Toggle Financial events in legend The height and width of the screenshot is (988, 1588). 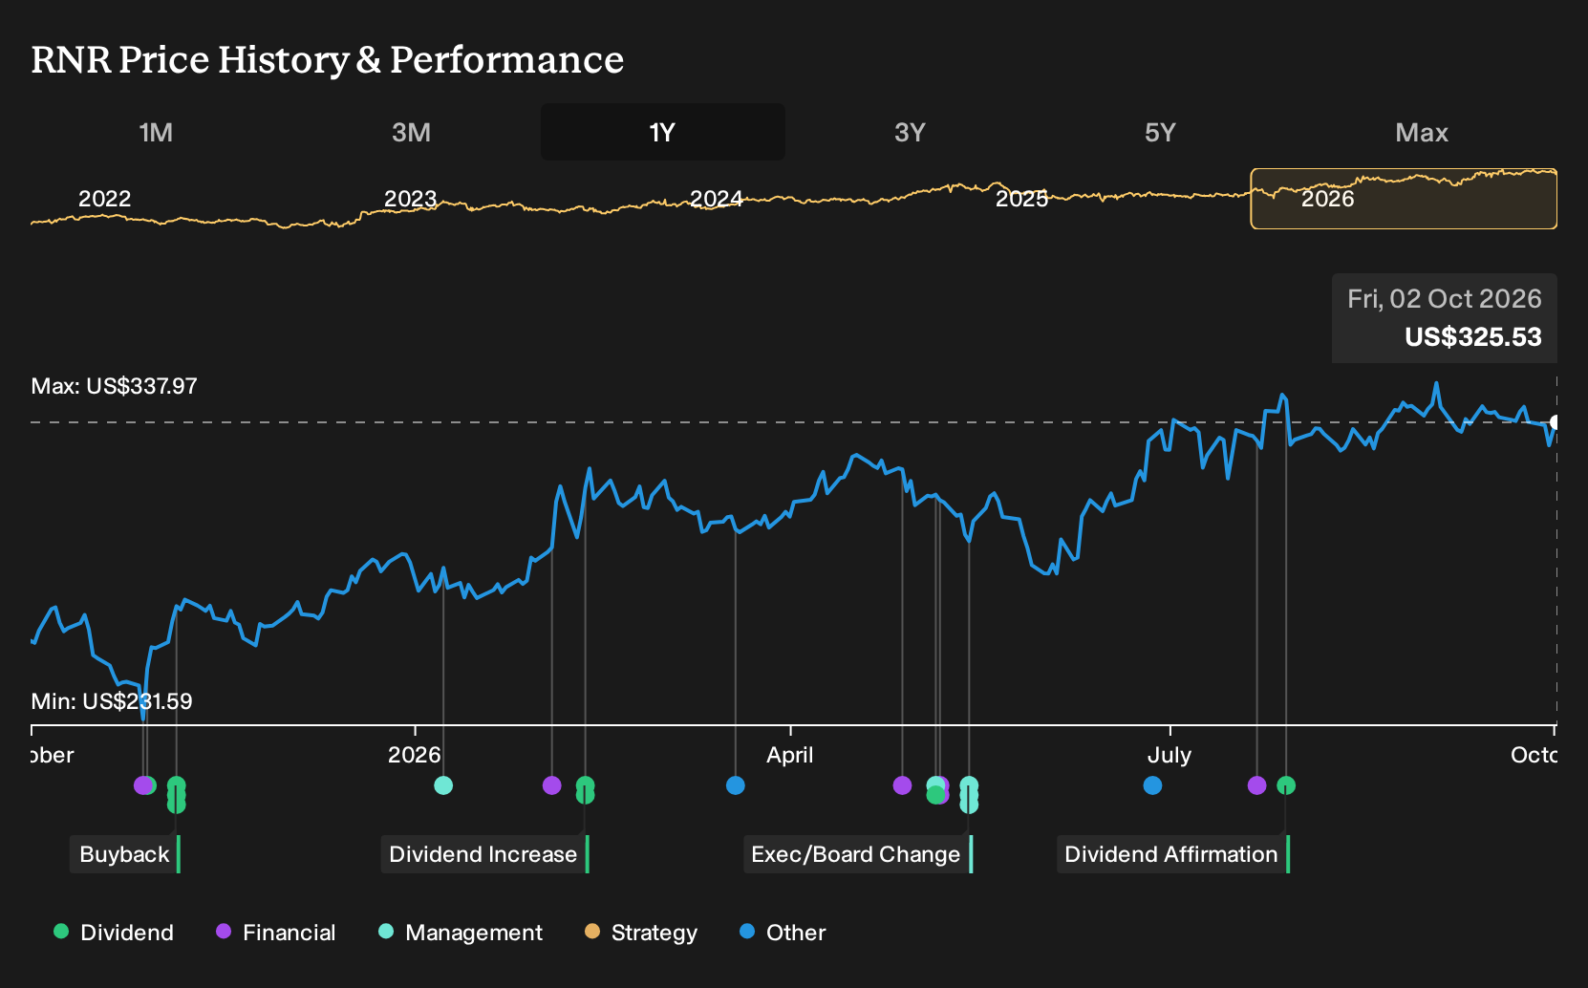(275, 933)
